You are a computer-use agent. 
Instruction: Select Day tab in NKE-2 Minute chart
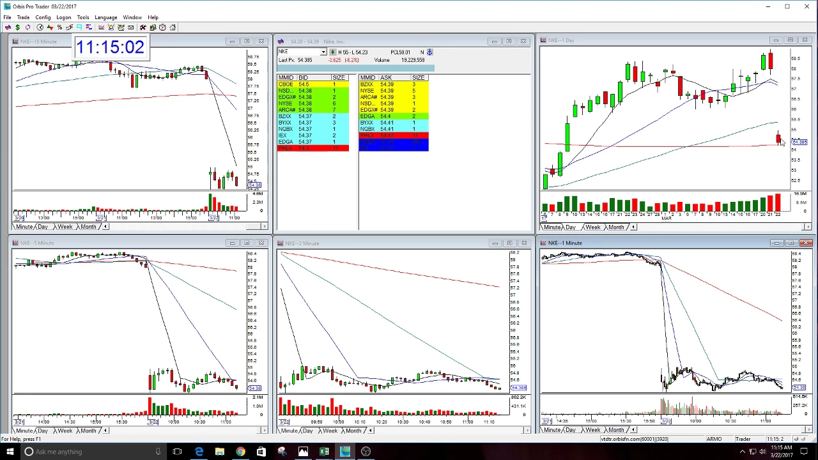307,431
